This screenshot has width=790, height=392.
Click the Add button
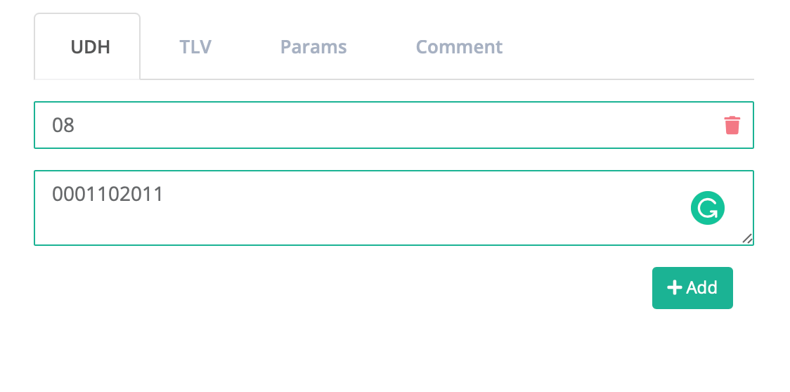(692, 288)
